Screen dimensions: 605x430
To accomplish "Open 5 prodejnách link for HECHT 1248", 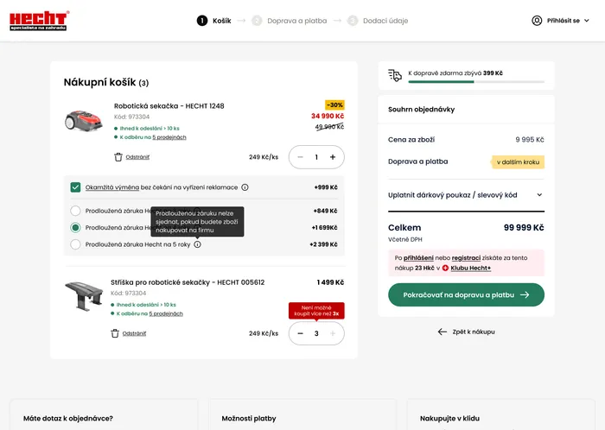I will [169, 137].
